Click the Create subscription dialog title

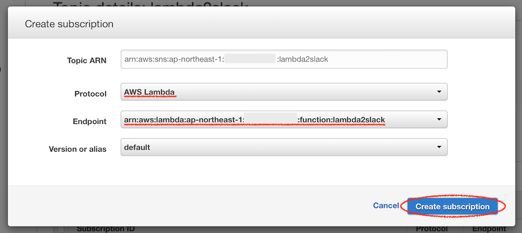coord(69,24)
